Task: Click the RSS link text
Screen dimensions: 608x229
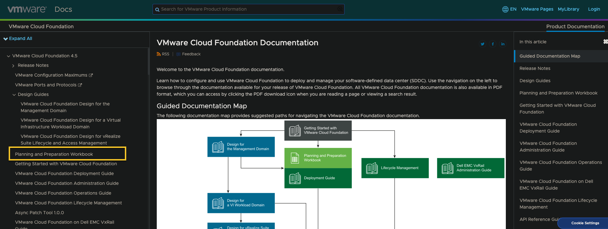Action: 165,54
